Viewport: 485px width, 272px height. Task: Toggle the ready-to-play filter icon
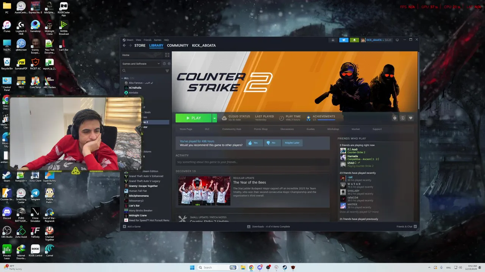click(169, 63)
